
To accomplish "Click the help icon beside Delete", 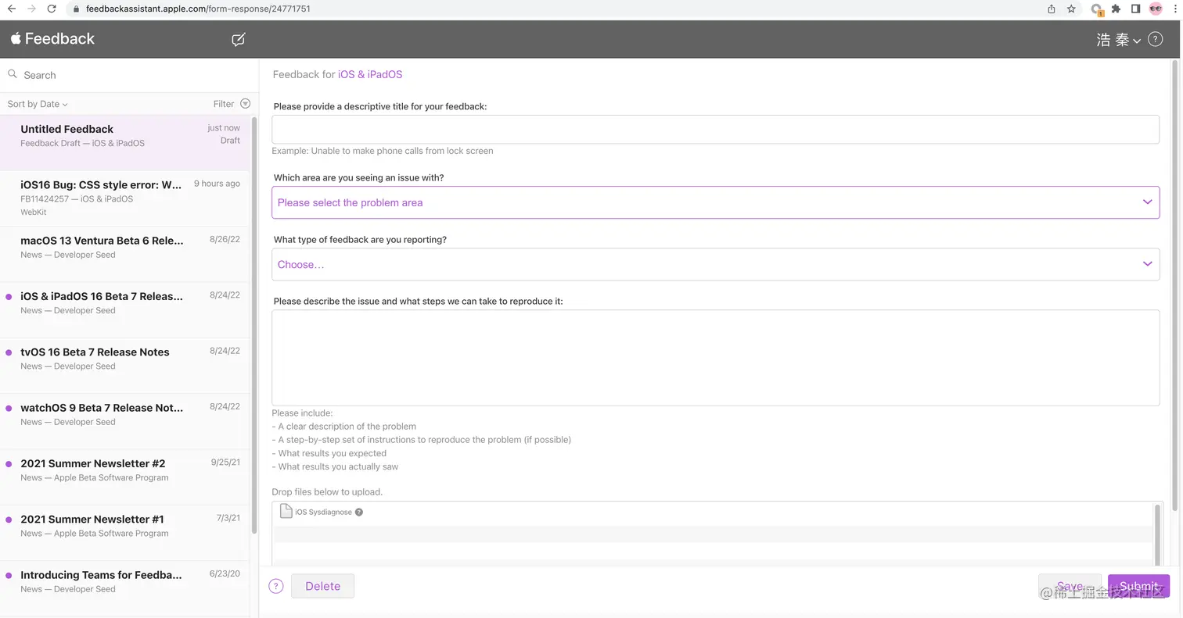I will (x=275, y=586).
